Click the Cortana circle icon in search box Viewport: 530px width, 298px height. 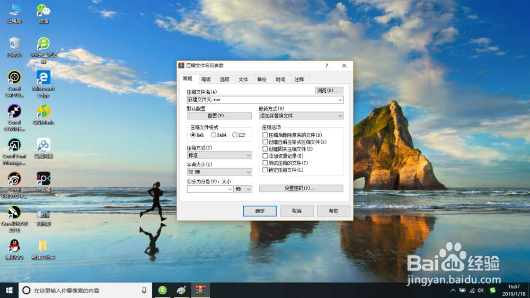click(x=26, y=290)
